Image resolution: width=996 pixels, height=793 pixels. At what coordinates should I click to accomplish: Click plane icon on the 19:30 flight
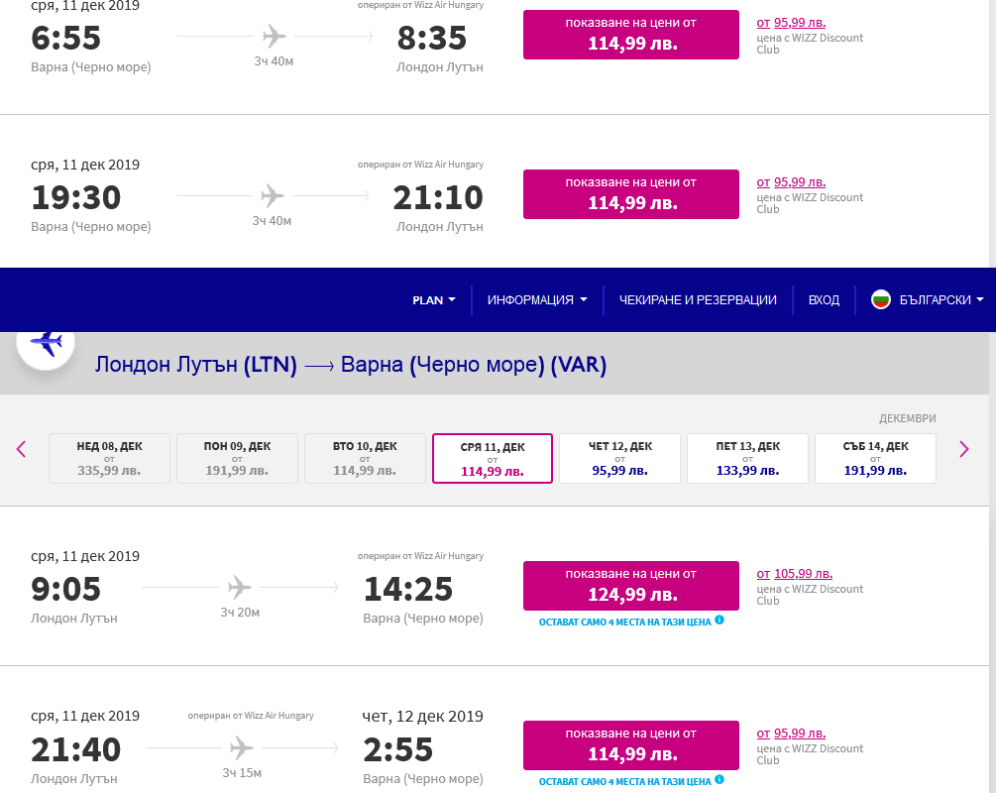pos(273,195)
